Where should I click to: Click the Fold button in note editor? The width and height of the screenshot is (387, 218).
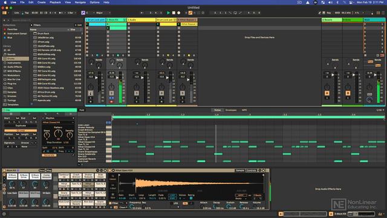[82, 110]
